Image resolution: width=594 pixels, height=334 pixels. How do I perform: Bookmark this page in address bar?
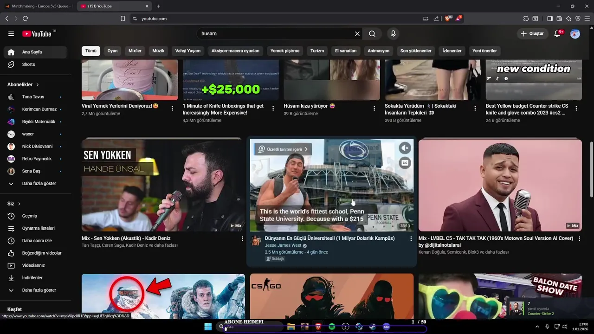coord(123,19)
